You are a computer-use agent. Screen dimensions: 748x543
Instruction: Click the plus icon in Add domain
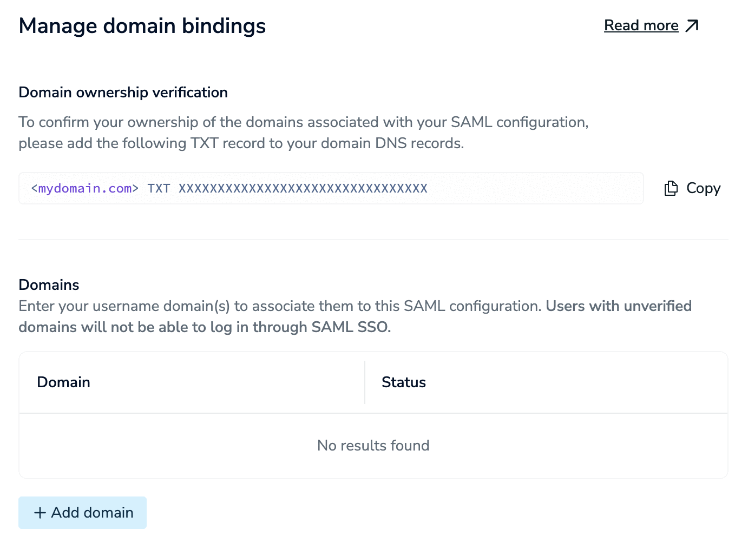[40, 513]
